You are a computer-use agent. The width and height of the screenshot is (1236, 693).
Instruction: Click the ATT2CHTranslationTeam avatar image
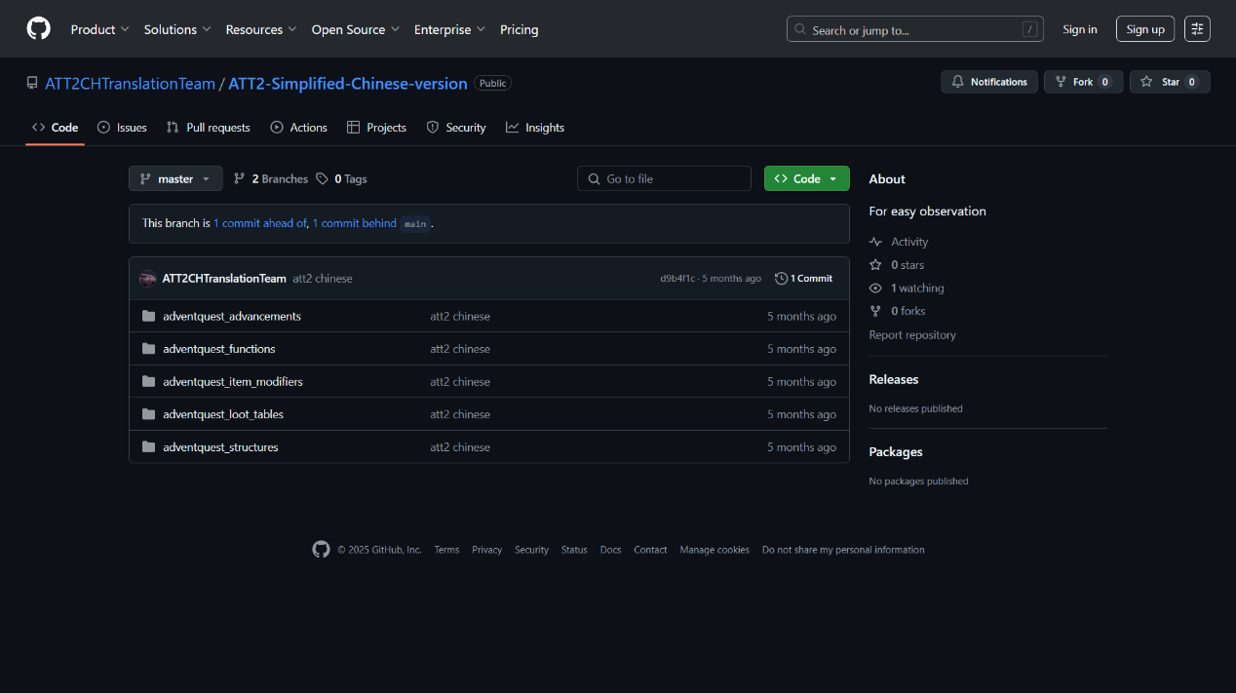tap(147, 279)
